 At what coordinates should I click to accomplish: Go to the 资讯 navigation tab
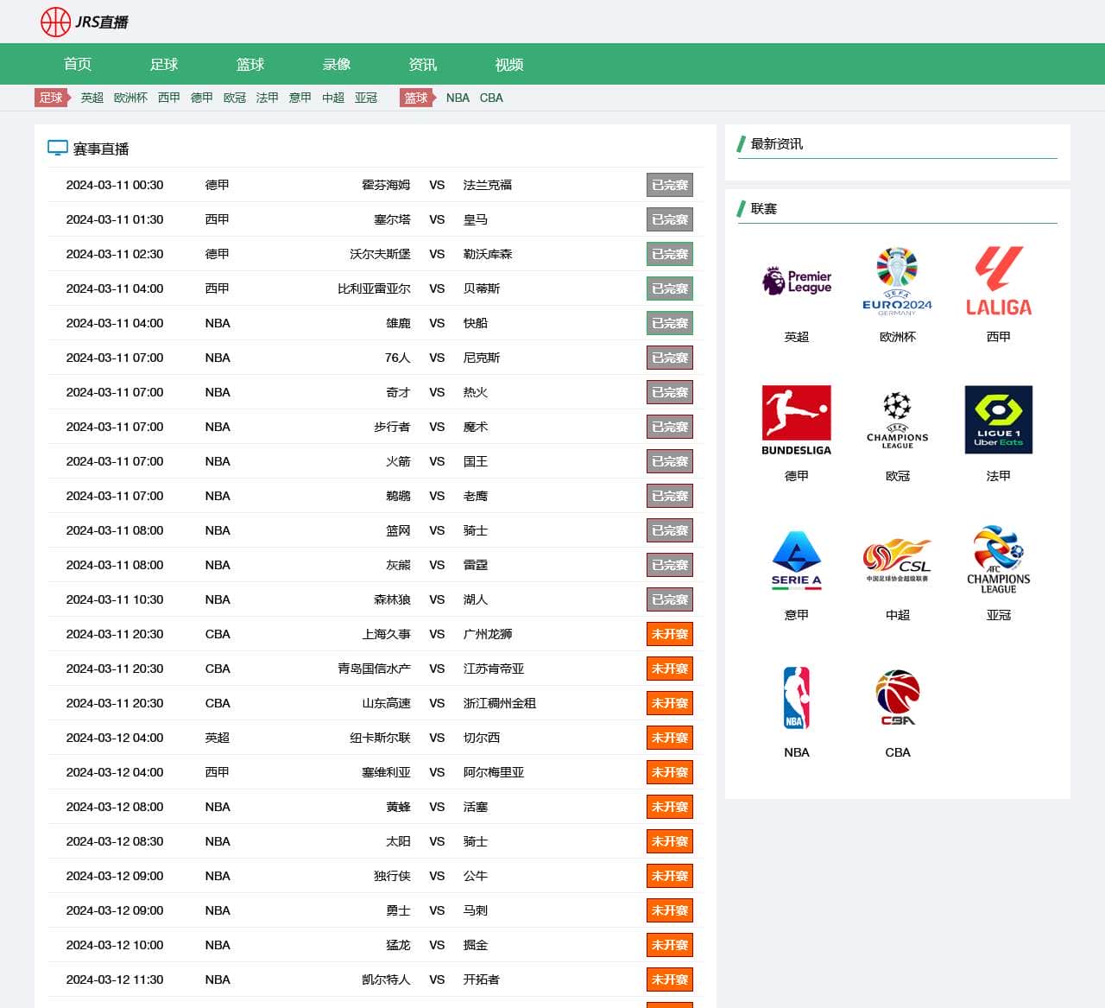click(x=422, y=65)
